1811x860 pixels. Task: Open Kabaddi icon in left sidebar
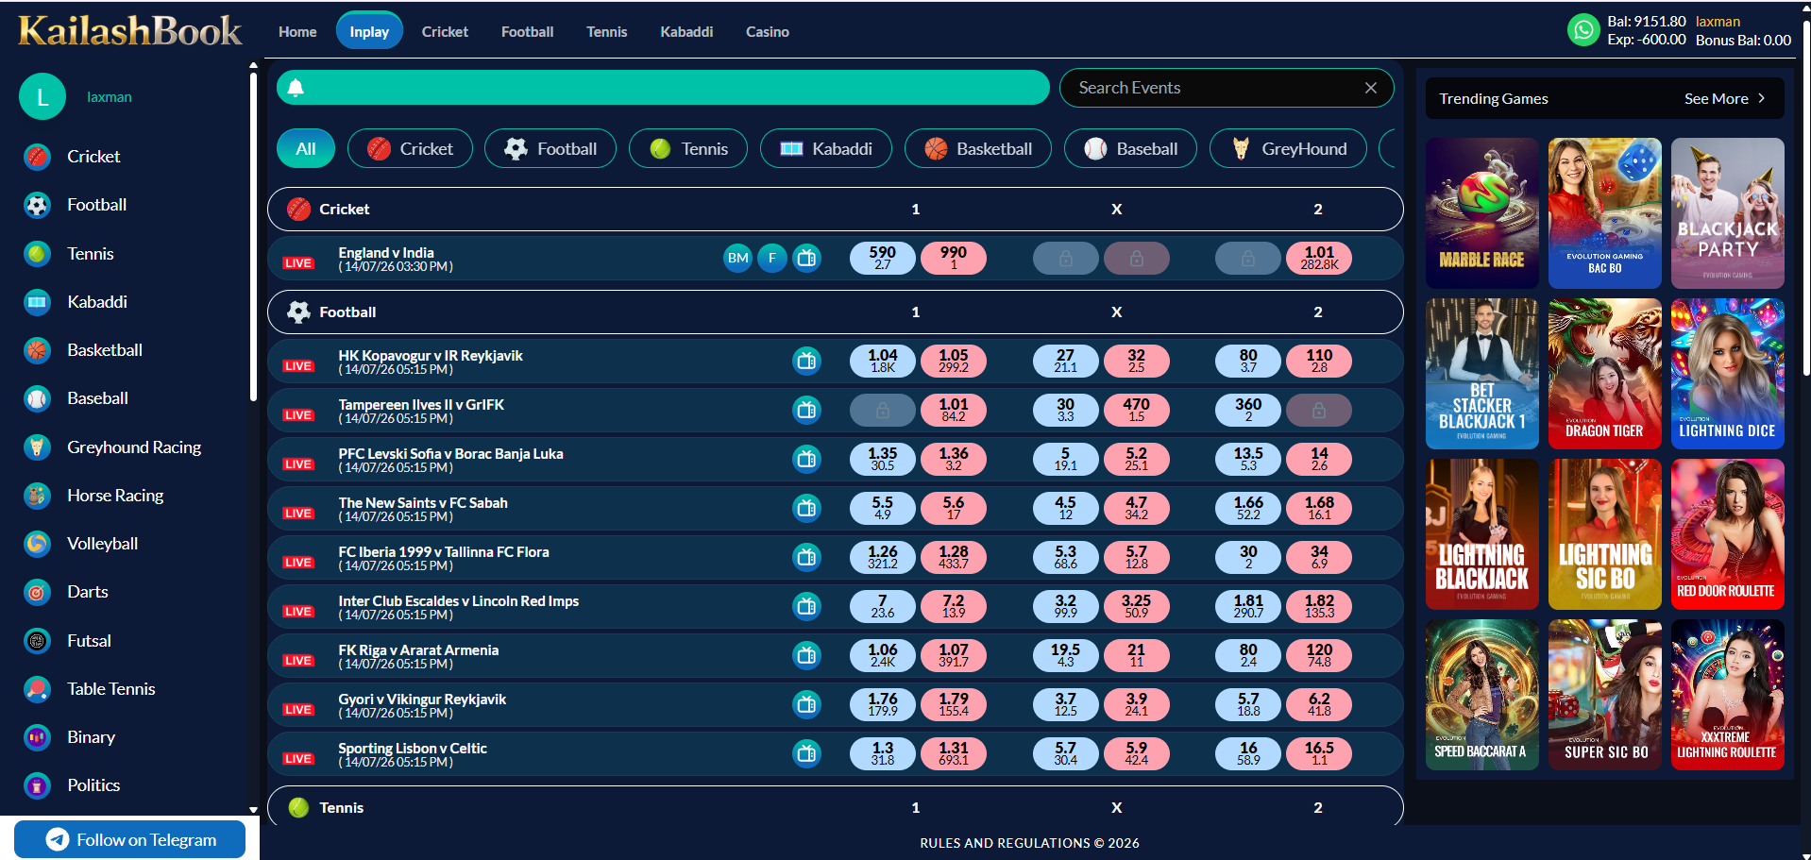coord(37,302)
